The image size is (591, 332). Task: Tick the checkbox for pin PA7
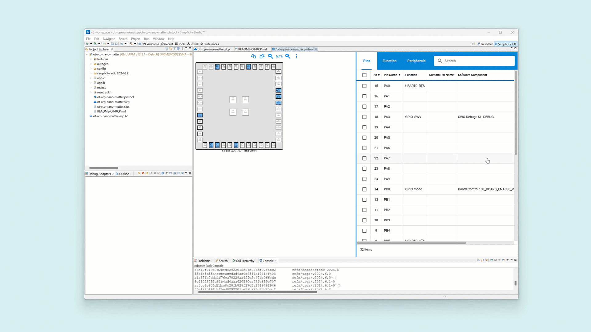pos(364,158)
